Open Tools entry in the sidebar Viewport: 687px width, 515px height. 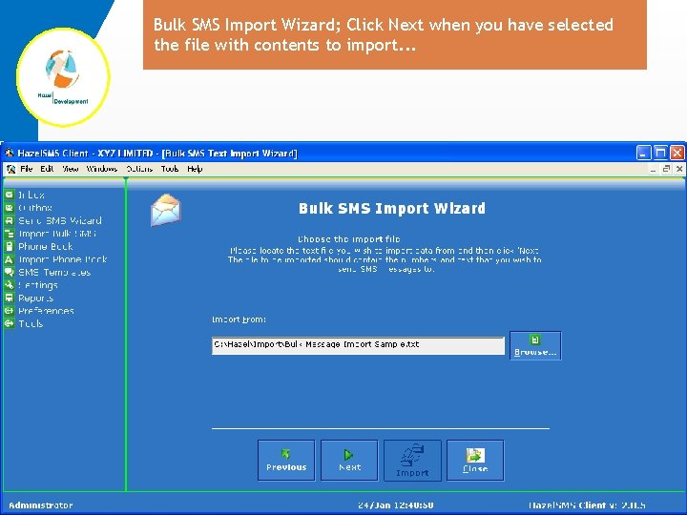(31, 323)
